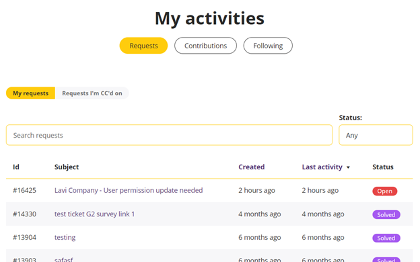Open test ticket G2 survey link 1
The width and height of the screenshot is (420, 262).
94,214
